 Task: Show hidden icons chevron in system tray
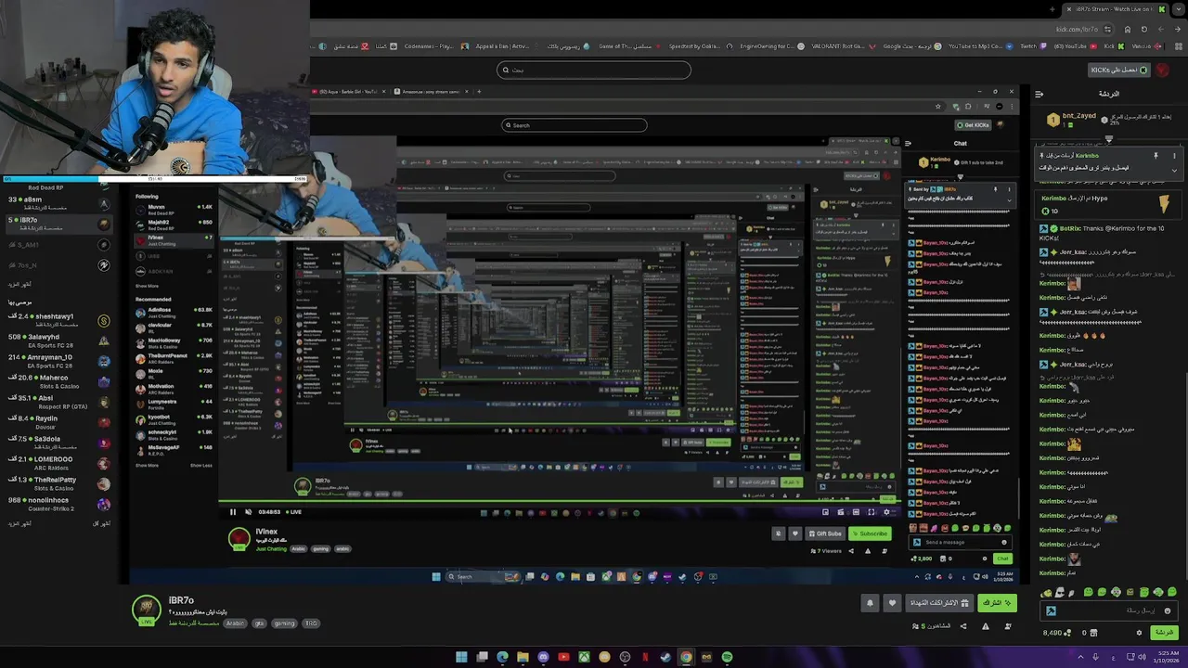click(1080, 657)
